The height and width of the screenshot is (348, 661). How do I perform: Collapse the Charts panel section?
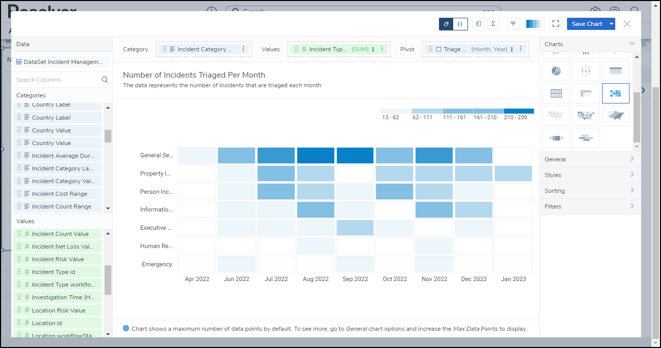click(632, 44)
